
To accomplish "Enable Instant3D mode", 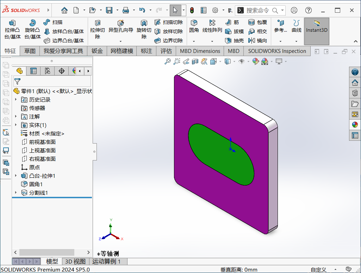I will point(316,31).
